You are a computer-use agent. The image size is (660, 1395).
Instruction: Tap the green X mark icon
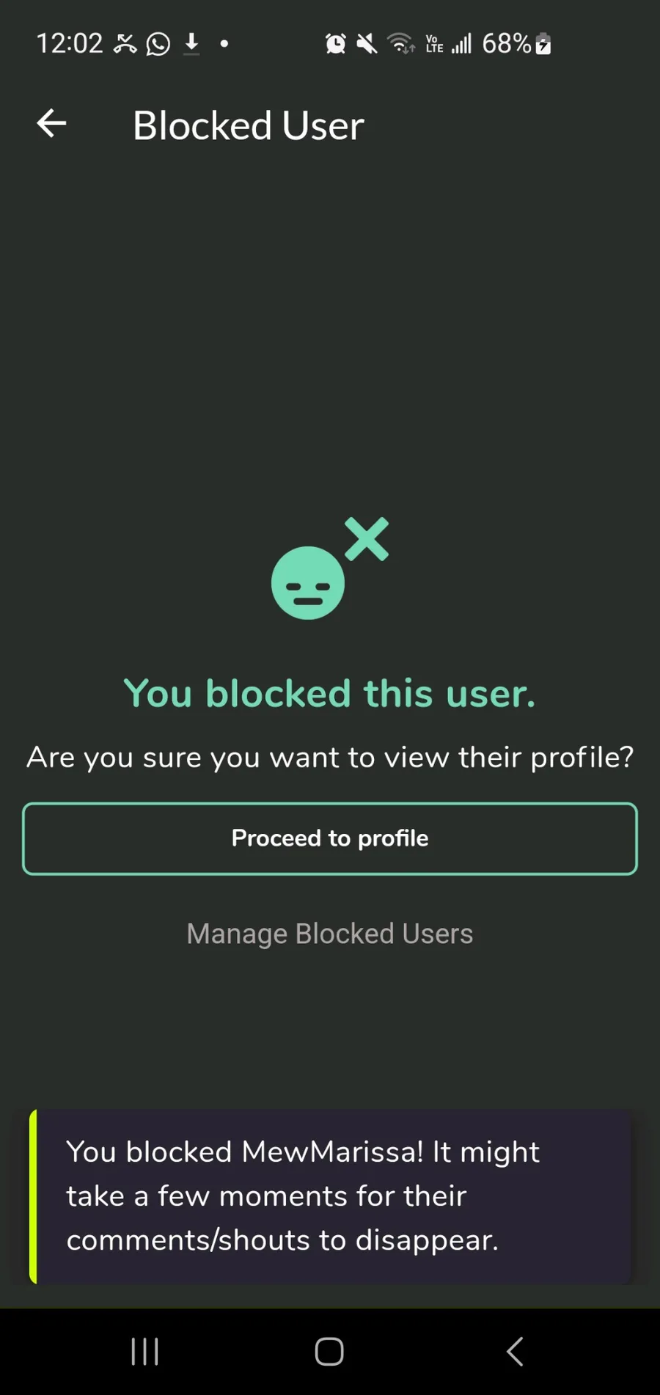367,539
